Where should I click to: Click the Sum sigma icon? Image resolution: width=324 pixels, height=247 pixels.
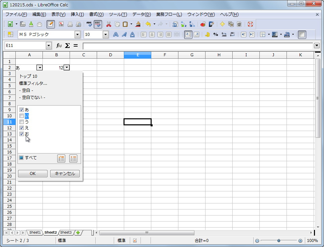[x=67, y=46]
